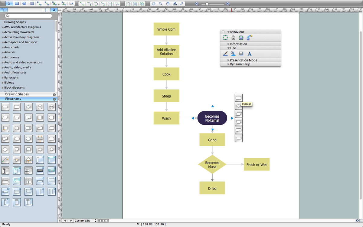Viewport: 363px width, 227px height.
Task: Open the connector tool dropdown arrow
Action: tap(58, 4)
